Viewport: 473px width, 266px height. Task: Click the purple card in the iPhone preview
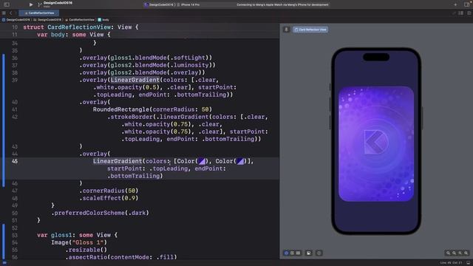376,144
